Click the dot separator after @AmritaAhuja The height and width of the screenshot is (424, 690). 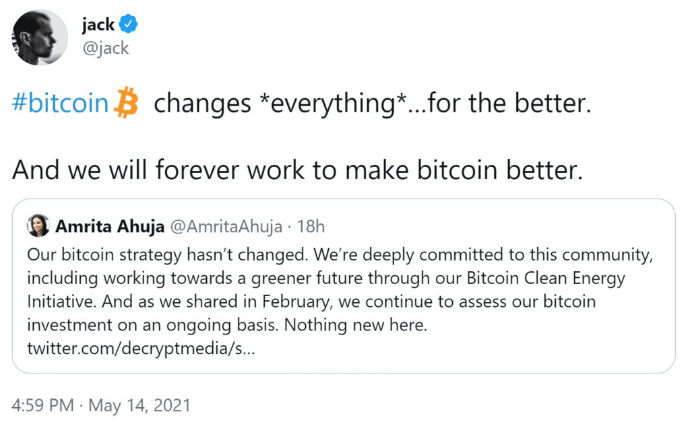pyautogui.click(x=290, y=227)
